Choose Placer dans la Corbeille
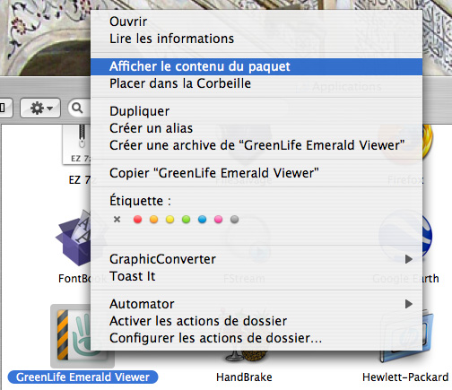Screen dimensions: 452x390 click(x=256, y=83)
